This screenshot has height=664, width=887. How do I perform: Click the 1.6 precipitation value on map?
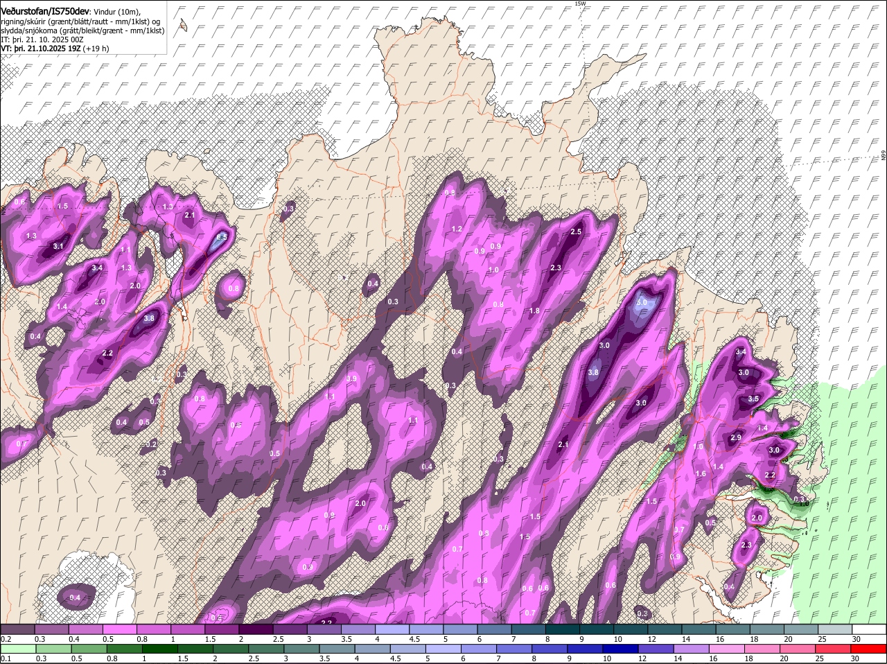tap(701, 474)
